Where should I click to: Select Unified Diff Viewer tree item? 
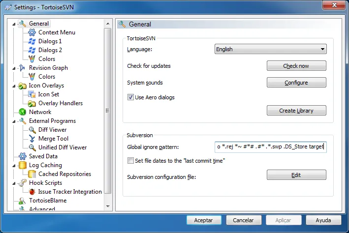click(63, 147)
